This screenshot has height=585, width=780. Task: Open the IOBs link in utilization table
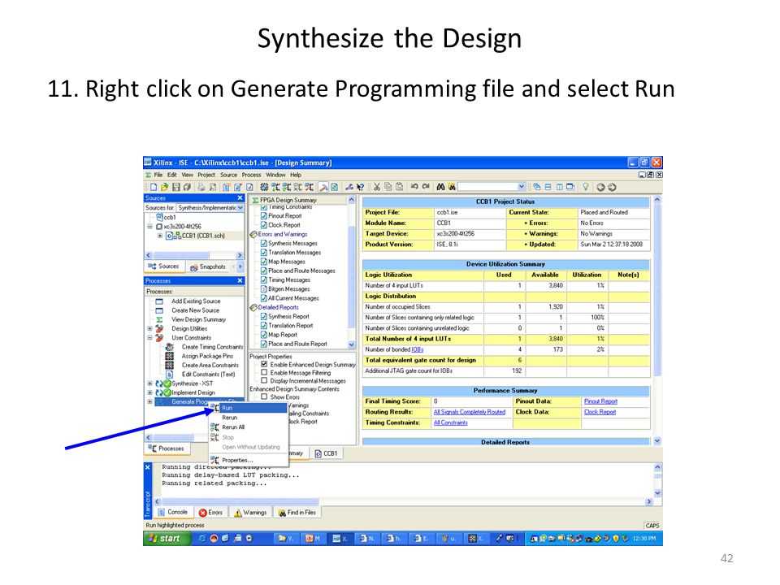pos(418,349)
